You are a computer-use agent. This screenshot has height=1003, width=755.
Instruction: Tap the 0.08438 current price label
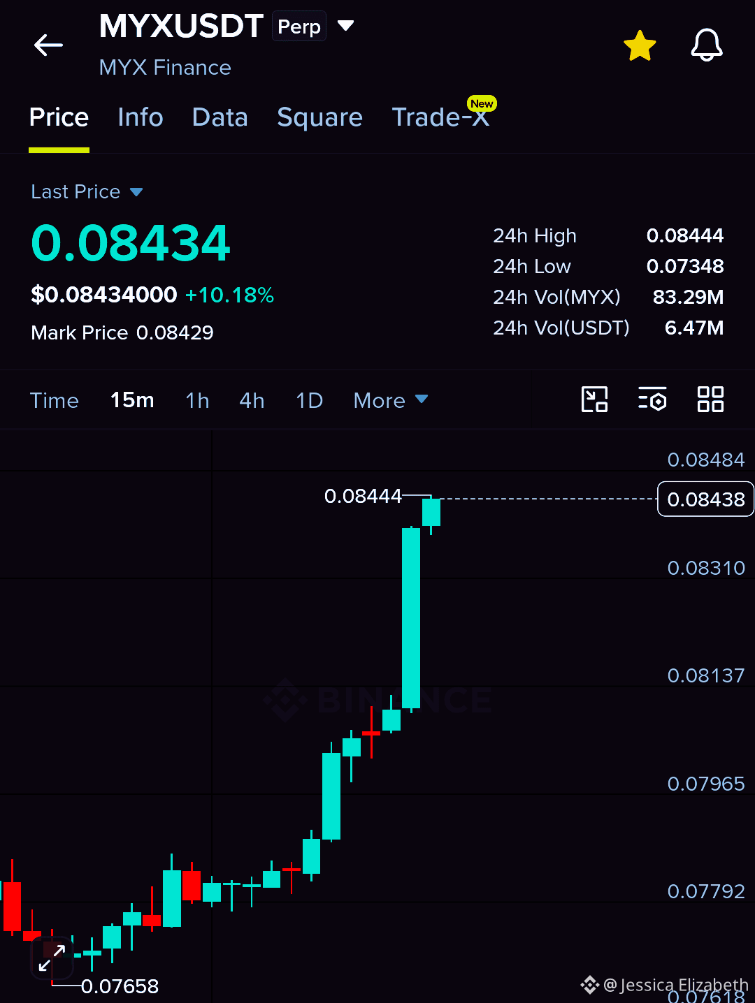point(705,499)
